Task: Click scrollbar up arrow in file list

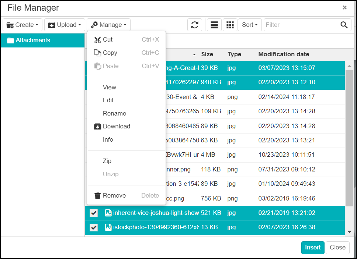Action: click(349, 66)
